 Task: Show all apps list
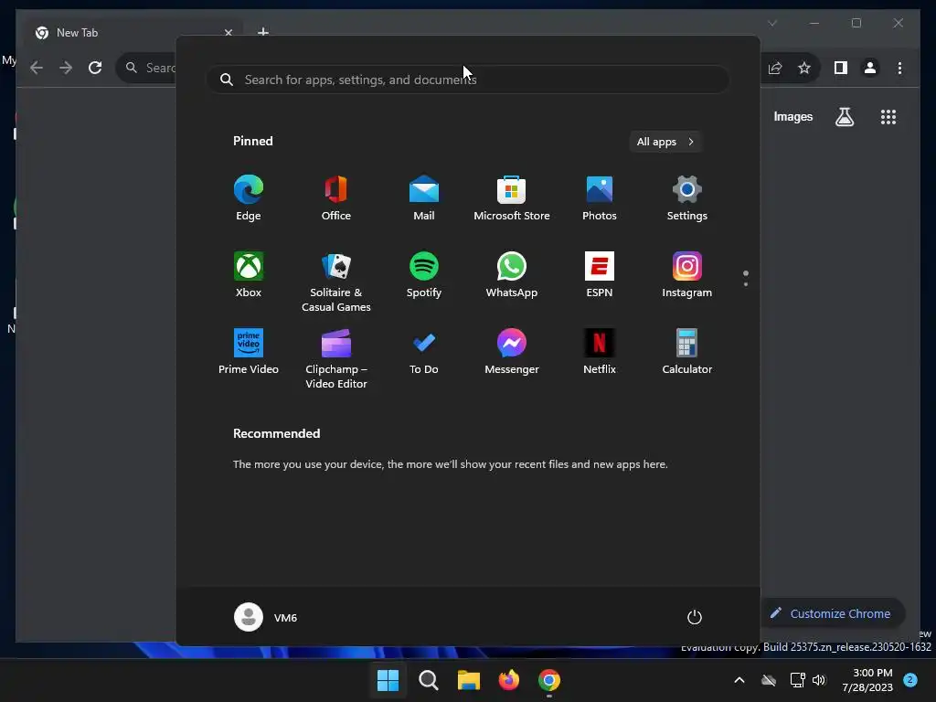(x=665, y=142)
